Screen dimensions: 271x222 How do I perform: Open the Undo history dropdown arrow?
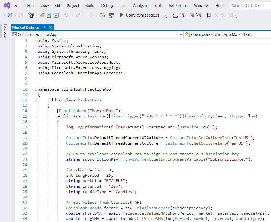click(x=72, y=15)
